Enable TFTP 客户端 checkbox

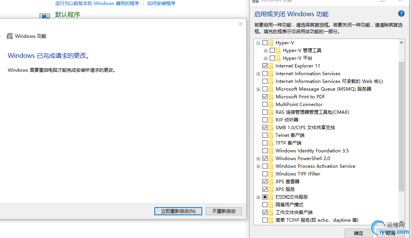265,143
